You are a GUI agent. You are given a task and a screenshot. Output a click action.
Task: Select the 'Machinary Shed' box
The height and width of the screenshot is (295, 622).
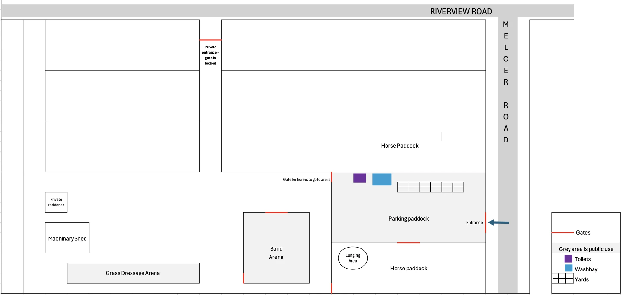(67, 237)
